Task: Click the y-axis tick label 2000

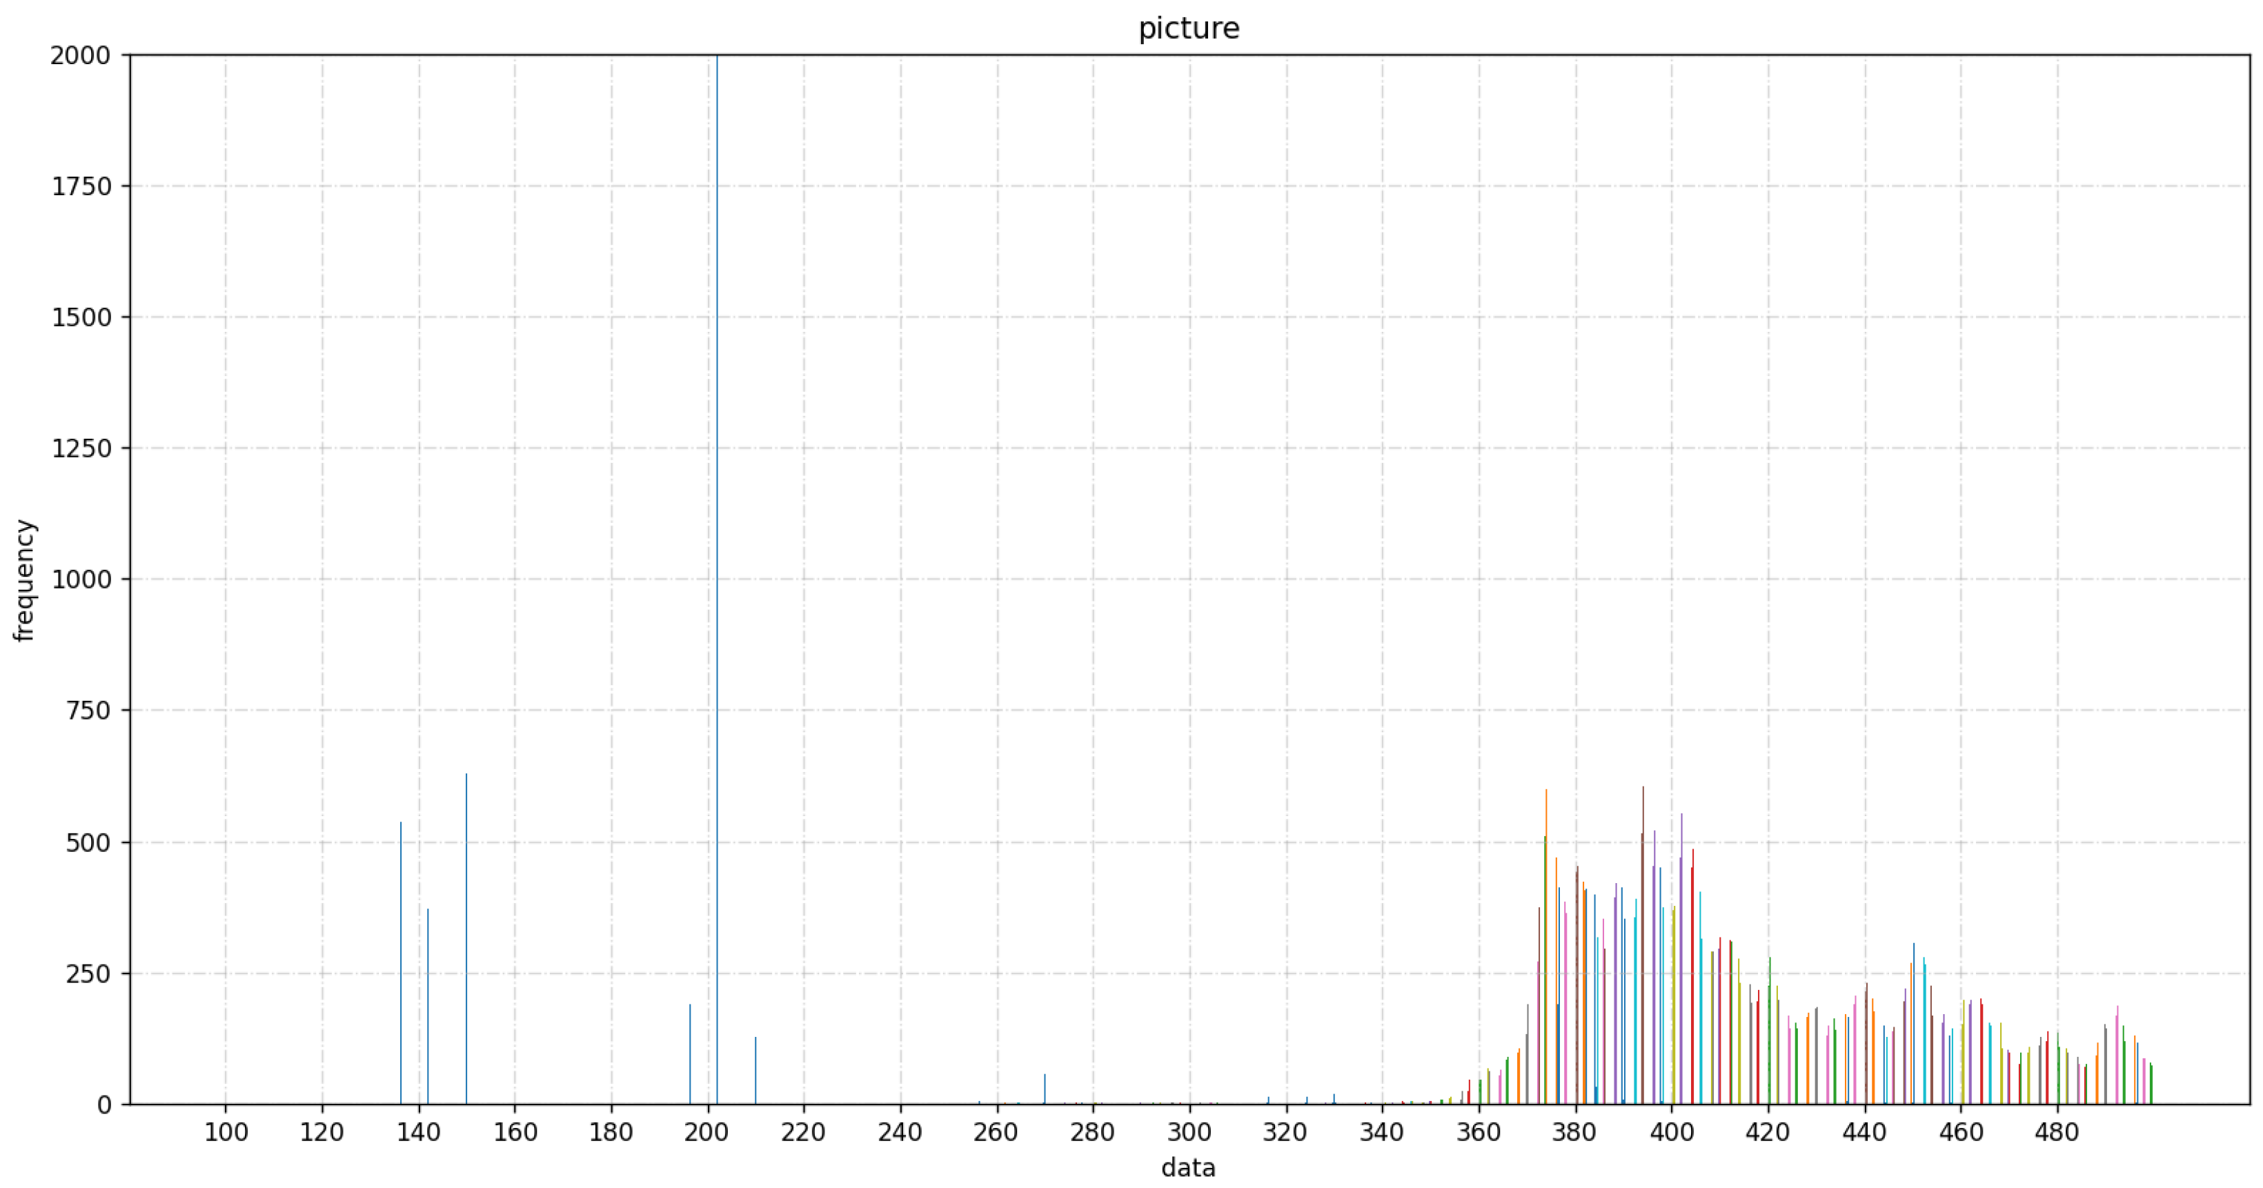Action: (81, 57)
